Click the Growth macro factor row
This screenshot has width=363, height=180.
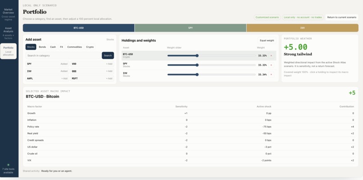pos(191,113)
